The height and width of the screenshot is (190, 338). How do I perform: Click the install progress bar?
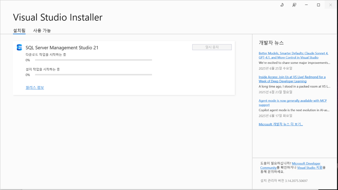click(93, 75)
